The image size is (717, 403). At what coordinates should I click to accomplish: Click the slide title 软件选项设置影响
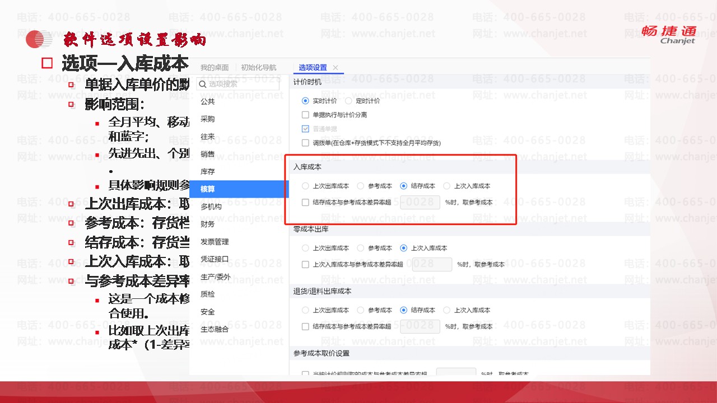(134, 39)
